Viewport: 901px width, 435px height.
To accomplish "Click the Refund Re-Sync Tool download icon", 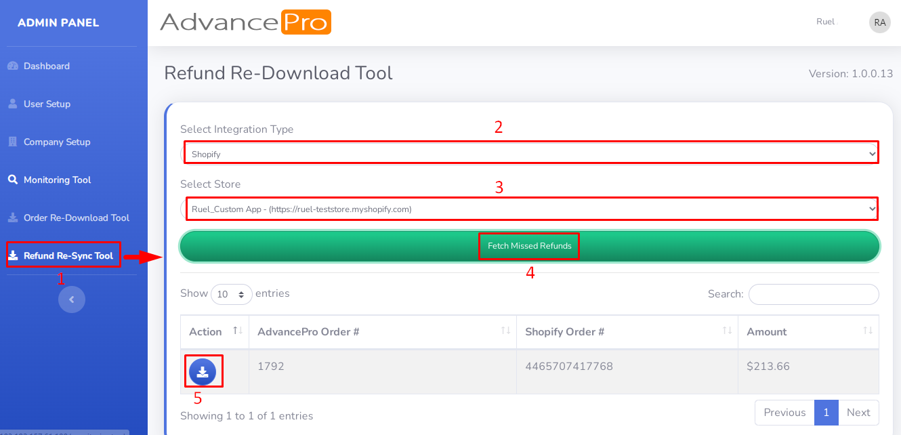I will 13,256.
